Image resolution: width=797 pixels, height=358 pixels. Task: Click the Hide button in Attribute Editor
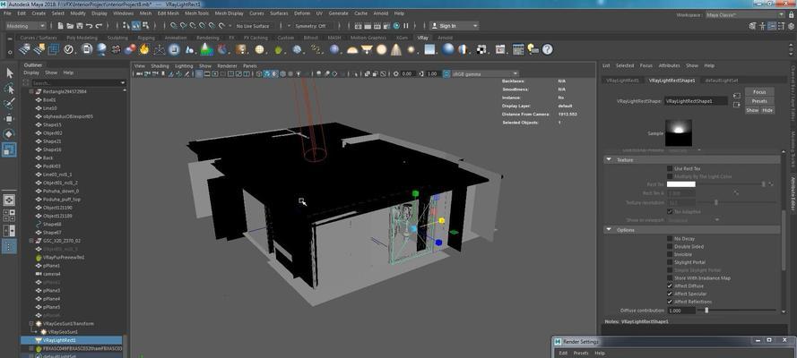click(x=767, y=110)
